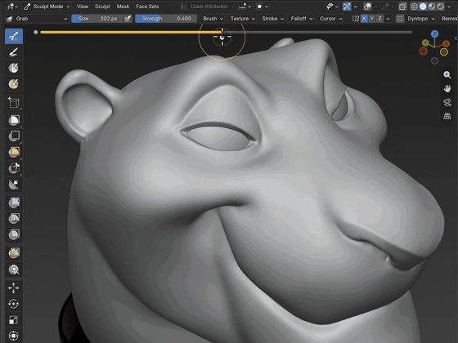Open the Sculpt Mode dropdown
The width and height of the screenshot is (458, 343).
[x=47, y=7]
